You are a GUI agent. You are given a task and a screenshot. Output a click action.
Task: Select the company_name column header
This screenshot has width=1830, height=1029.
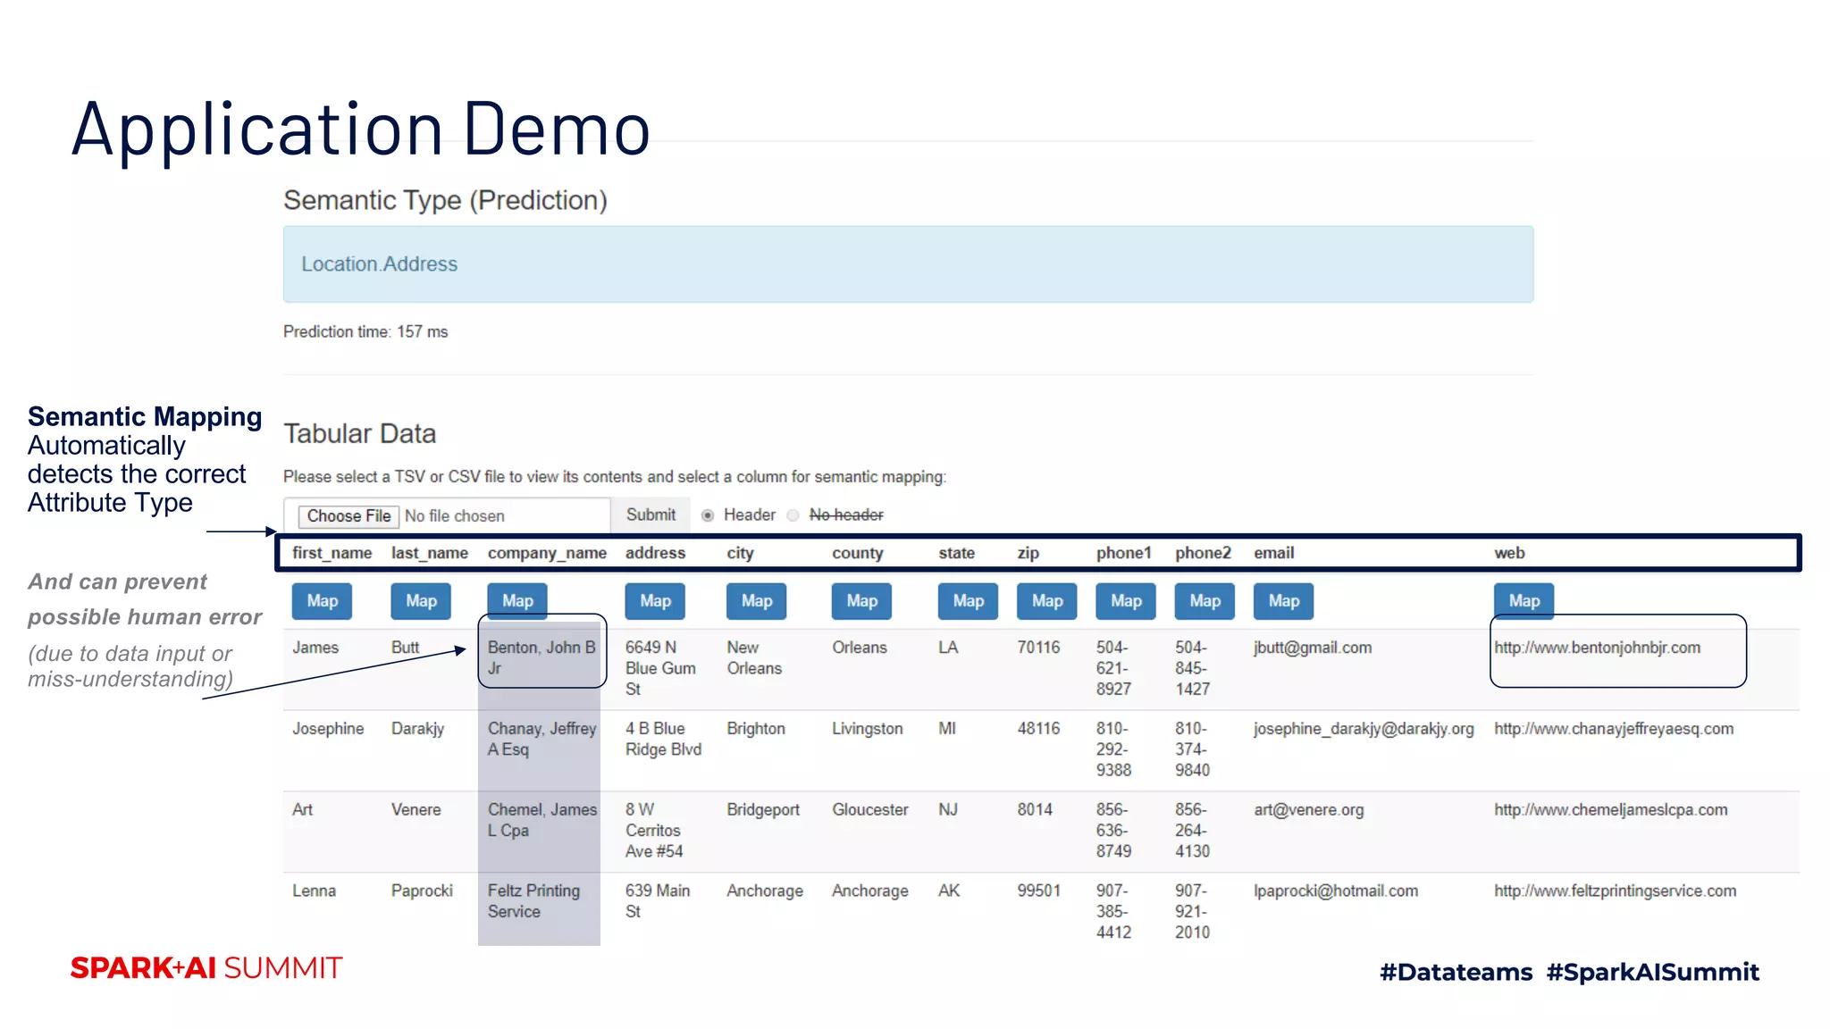click(x=547, y=553)
